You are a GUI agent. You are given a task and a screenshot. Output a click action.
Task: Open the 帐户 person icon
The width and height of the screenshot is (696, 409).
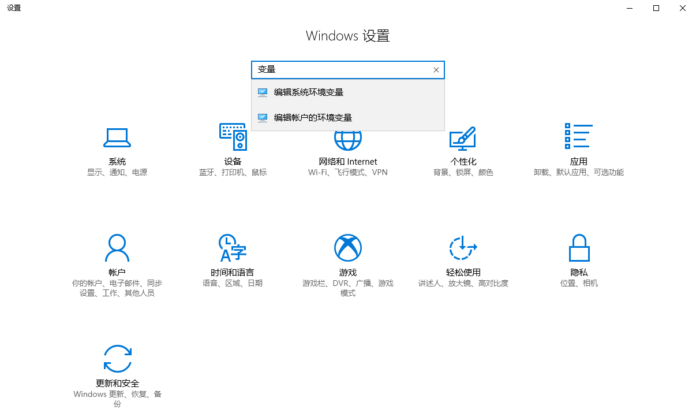click(x=117, y=248)
